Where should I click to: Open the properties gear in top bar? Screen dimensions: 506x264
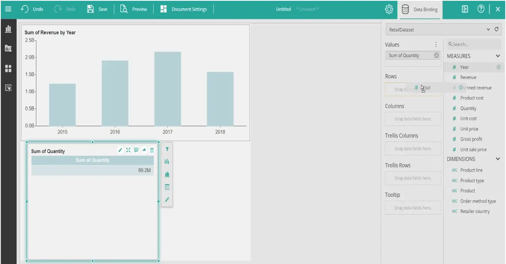click(x=389, y=9)
